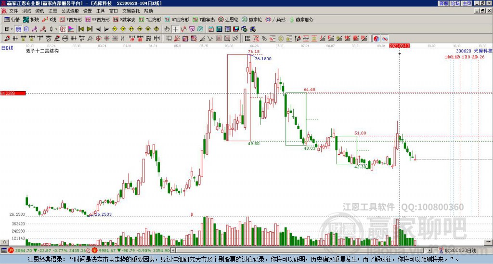Viewport: 493px width, 264px height.
Task: Select the Gann fan lines tool
Action: [177, 39]
